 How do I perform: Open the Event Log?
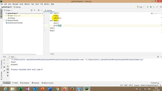[155, 83]
